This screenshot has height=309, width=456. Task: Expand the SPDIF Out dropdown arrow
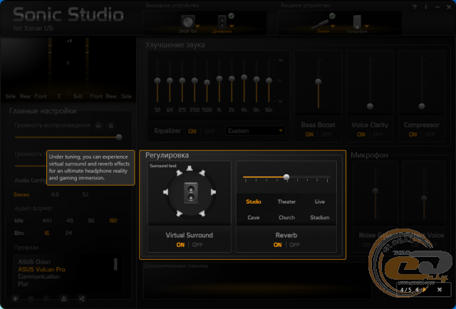198,26
